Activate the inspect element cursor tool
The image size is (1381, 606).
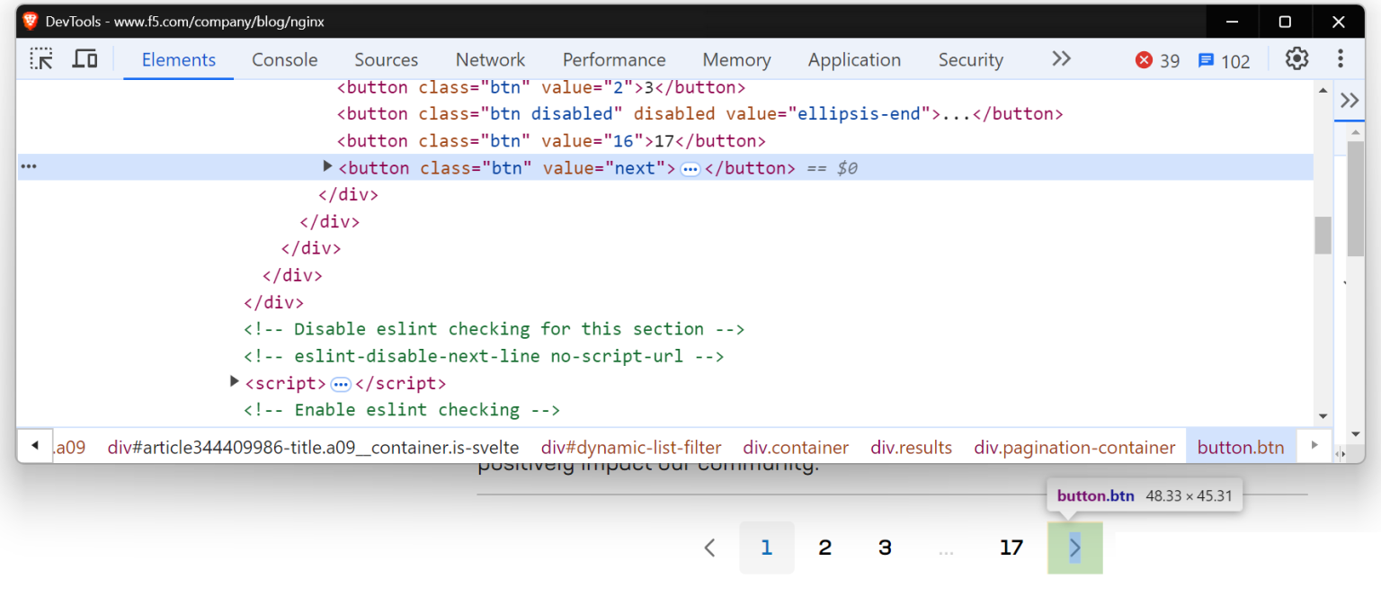pos(40,58)
